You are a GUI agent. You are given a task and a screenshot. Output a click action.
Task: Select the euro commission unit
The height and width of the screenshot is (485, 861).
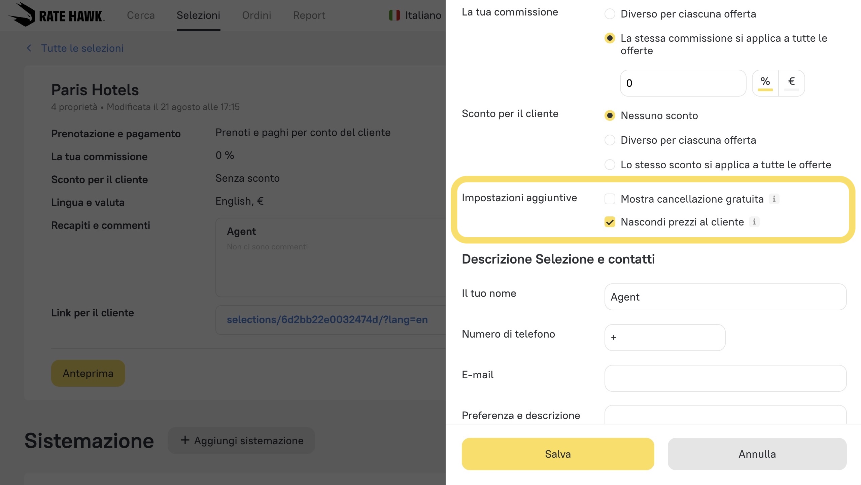[791, 83]
